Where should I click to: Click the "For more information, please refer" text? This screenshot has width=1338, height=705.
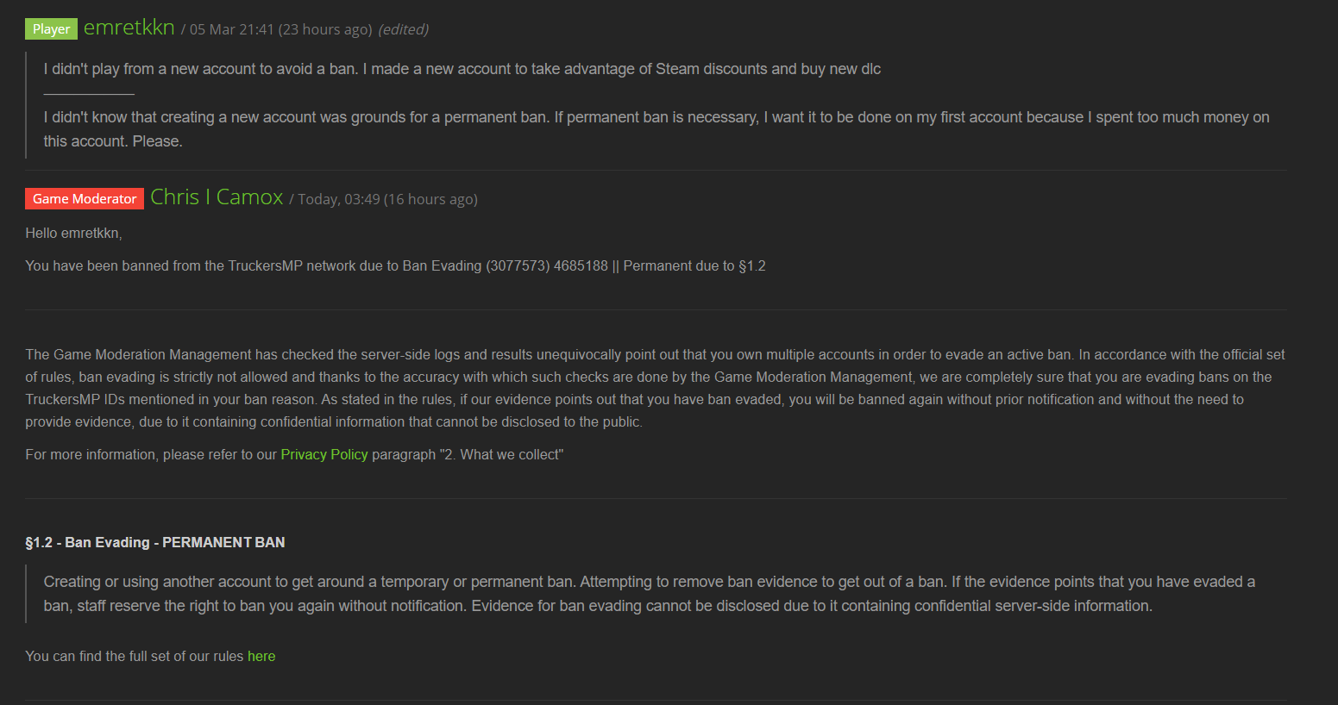pyautogui.click(x=151, y=454)
